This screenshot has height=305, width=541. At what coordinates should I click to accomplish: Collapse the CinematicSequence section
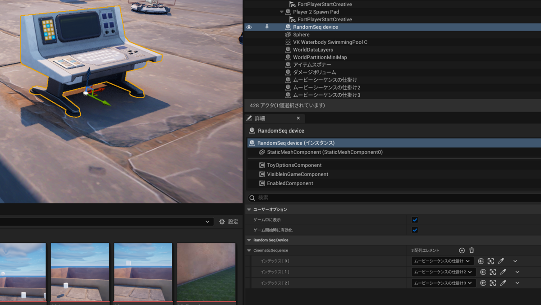click(249, 250)
